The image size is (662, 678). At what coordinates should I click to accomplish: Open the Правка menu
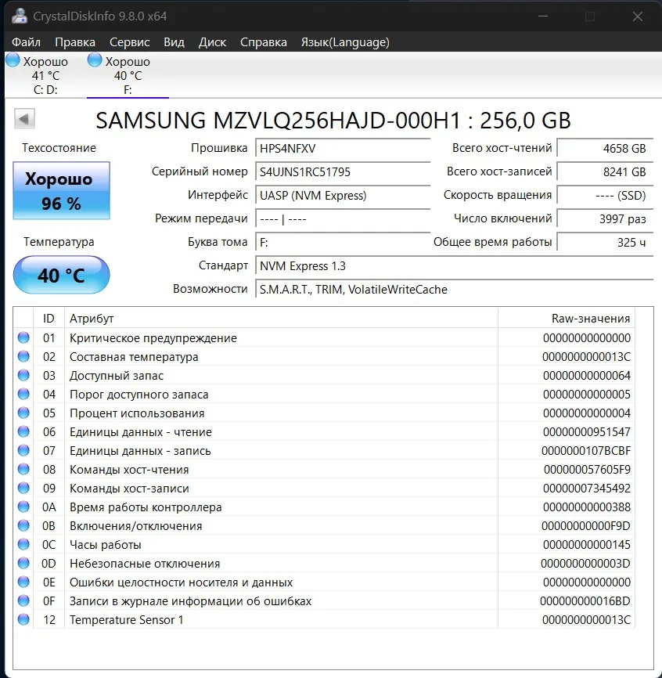(x=75, y=42)
